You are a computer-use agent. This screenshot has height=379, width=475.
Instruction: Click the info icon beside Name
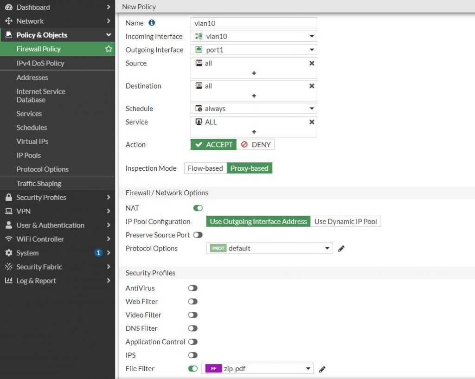153,22
